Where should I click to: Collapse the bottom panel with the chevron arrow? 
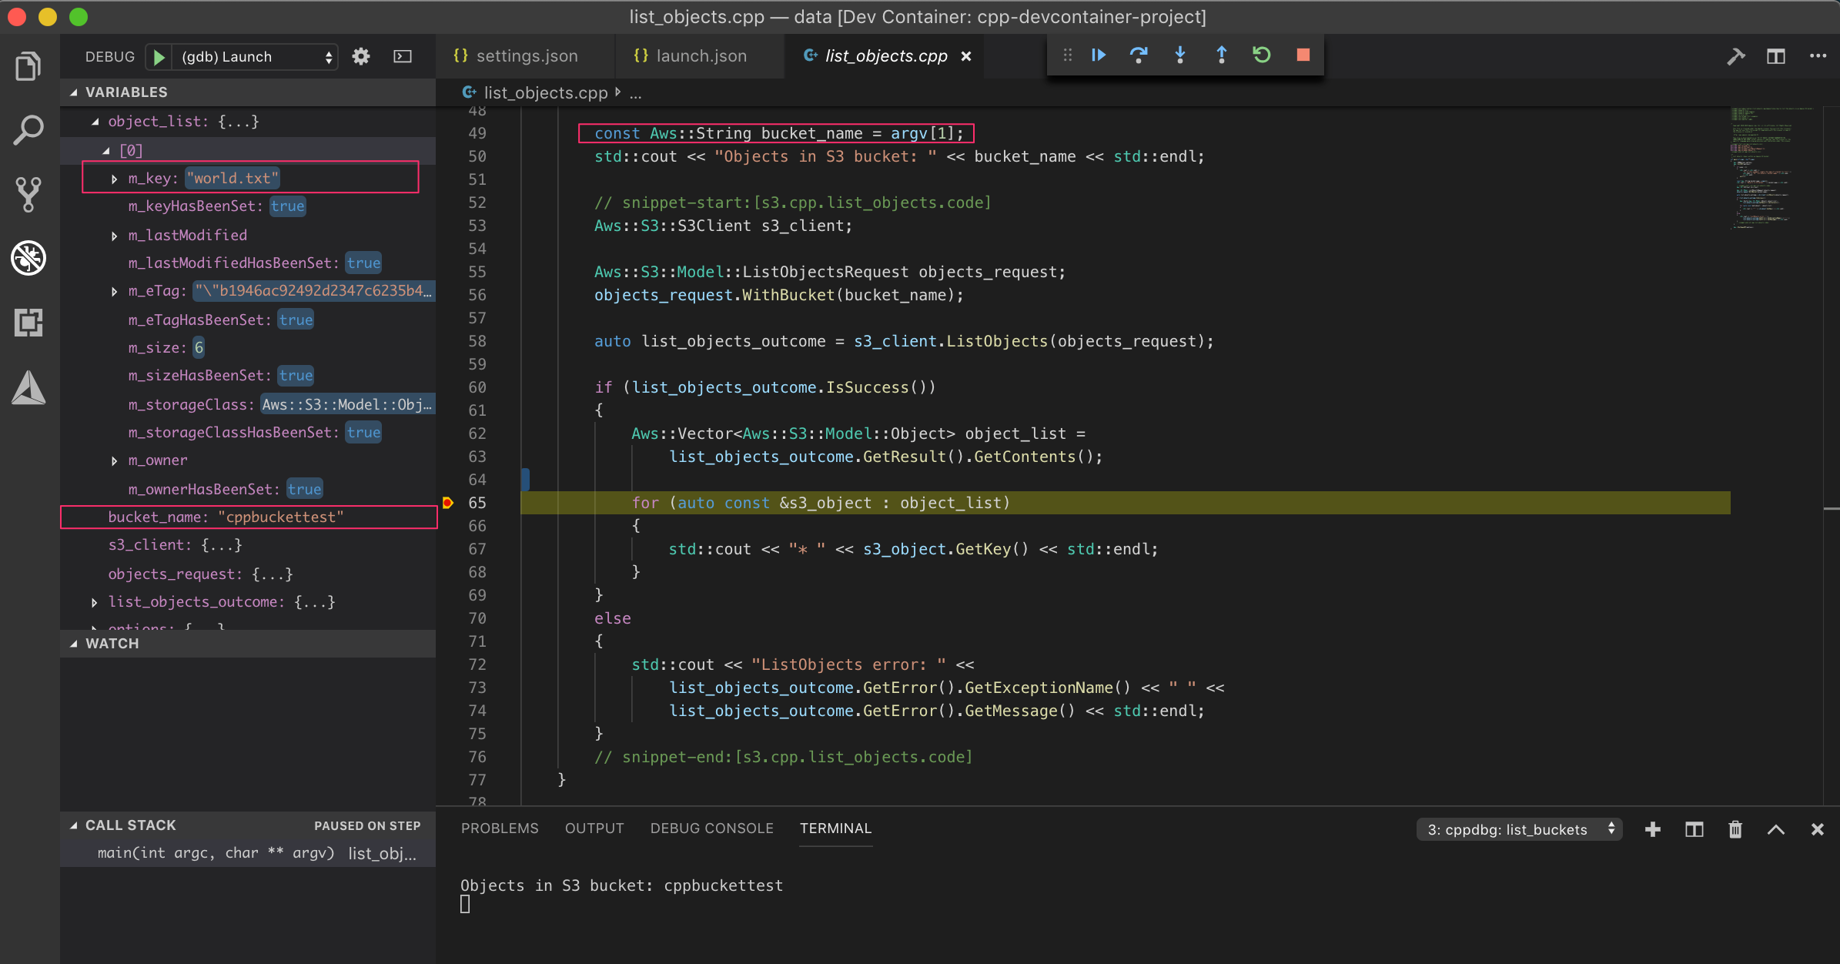1776,829
